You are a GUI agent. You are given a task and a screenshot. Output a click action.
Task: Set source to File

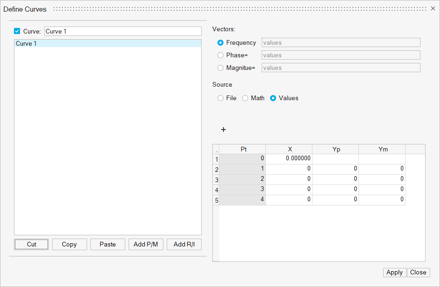point(221,98)
